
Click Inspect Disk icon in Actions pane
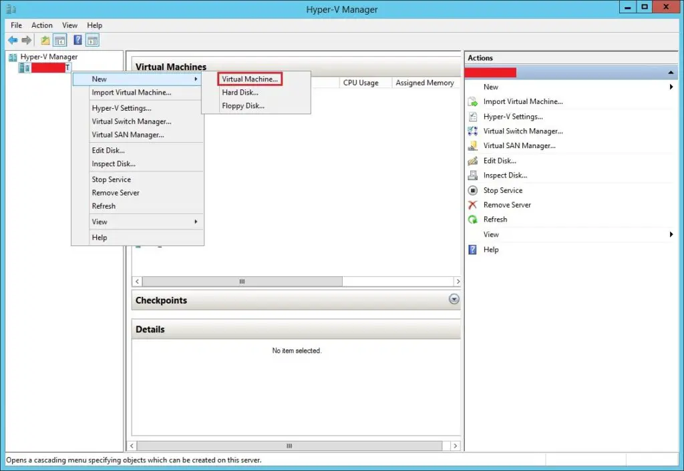coord(472,175)
